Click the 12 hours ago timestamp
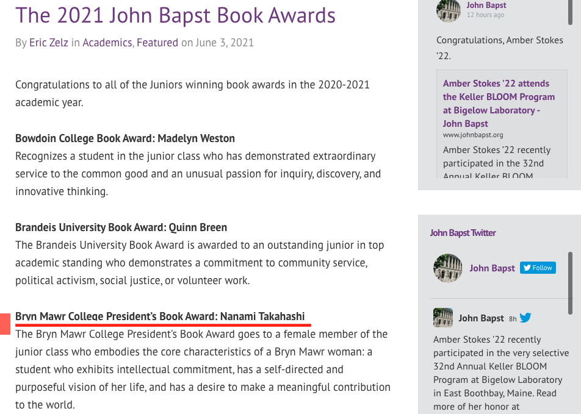Screen dimensions: 581x414 click(x=485, y=15)
